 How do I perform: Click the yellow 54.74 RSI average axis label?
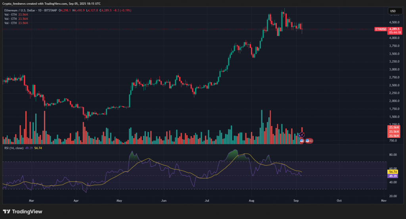click(x=393, y=172)
